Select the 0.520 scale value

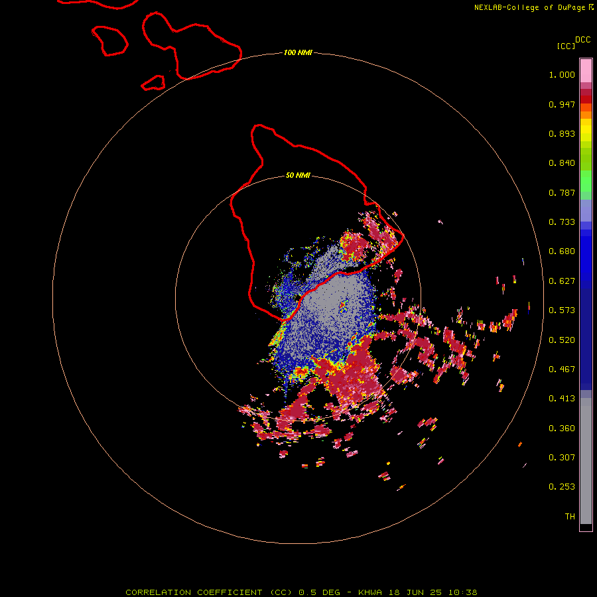562,340
